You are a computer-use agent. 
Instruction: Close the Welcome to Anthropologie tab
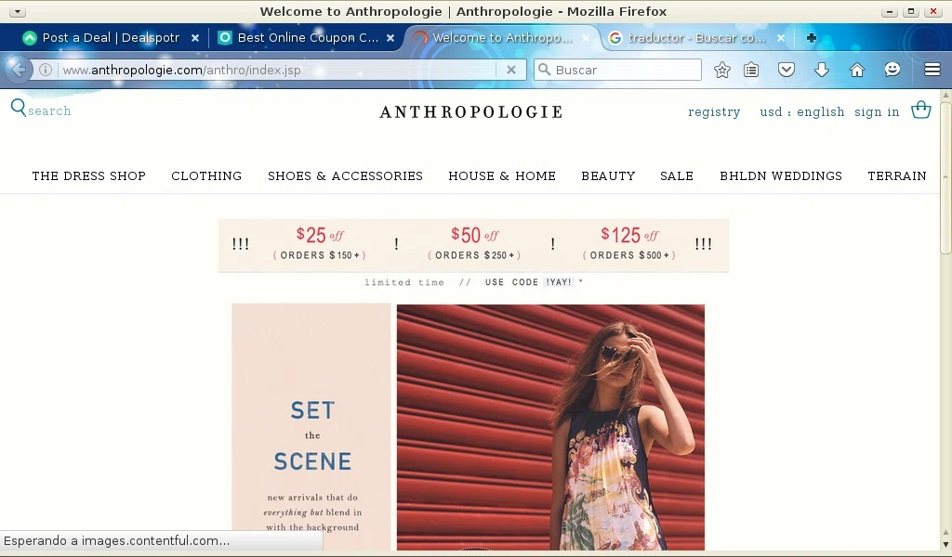click(x=586, y=37)
